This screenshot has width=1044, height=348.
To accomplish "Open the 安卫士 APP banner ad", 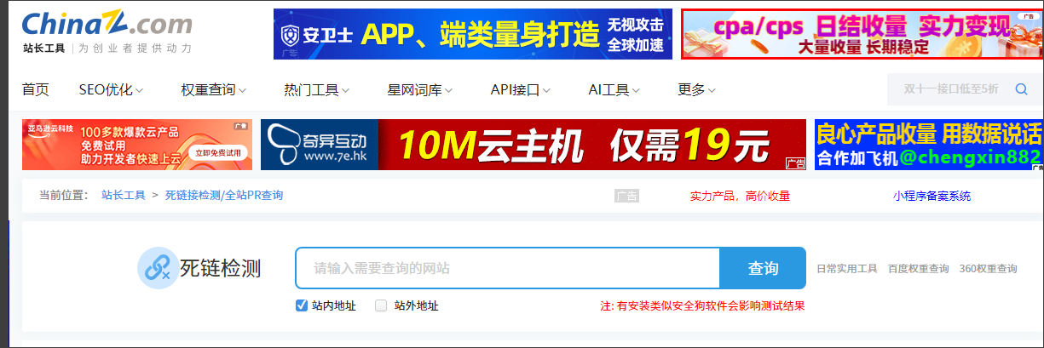I will point(472,34).
